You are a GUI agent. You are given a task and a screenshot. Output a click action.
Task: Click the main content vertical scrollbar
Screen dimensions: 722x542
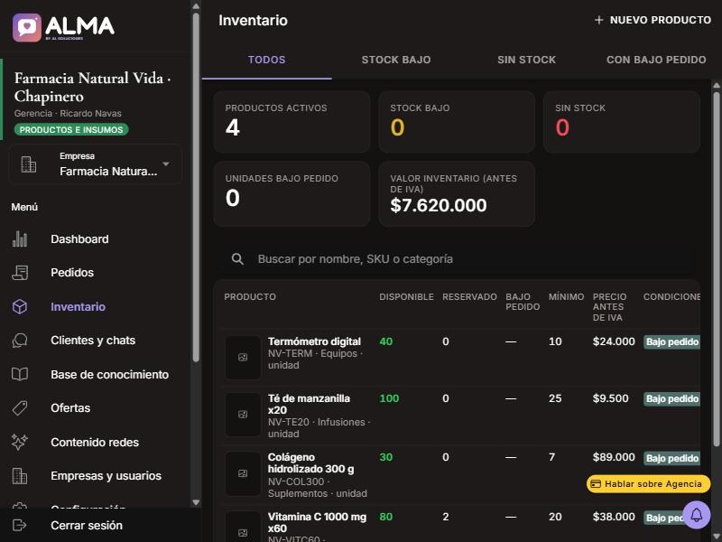click(716, 269)
